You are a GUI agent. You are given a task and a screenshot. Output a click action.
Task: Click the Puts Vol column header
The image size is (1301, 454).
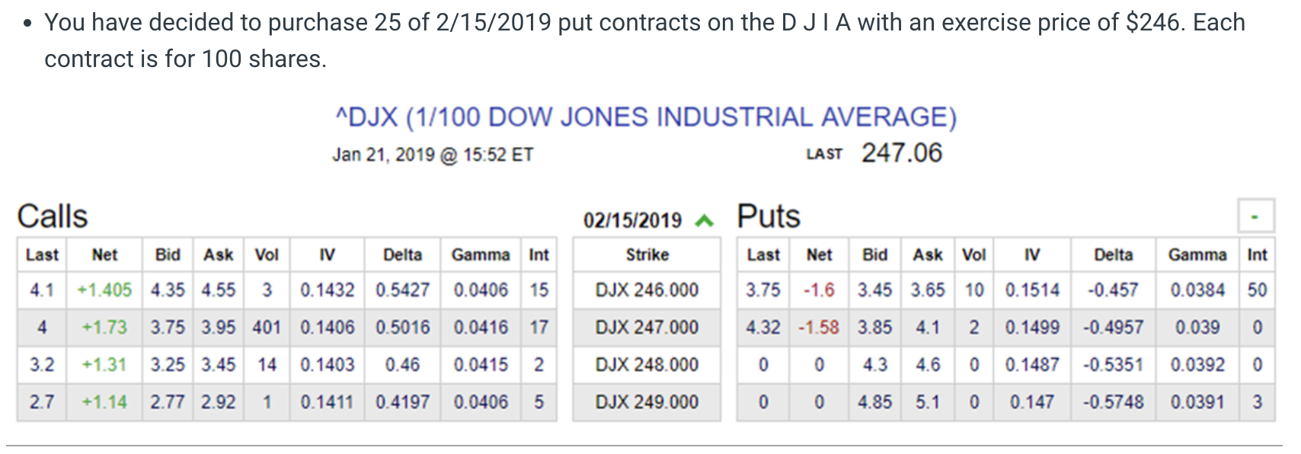[x=973, y=255]
